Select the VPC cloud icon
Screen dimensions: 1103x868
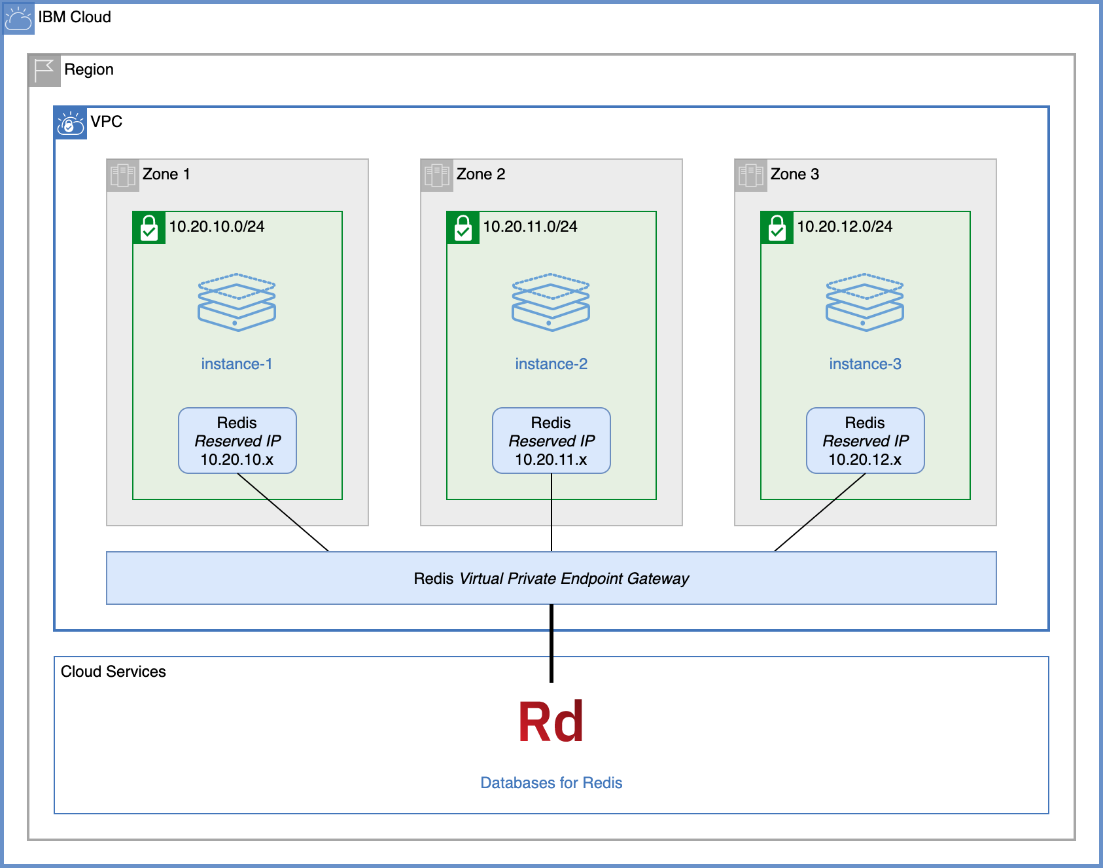71,123
